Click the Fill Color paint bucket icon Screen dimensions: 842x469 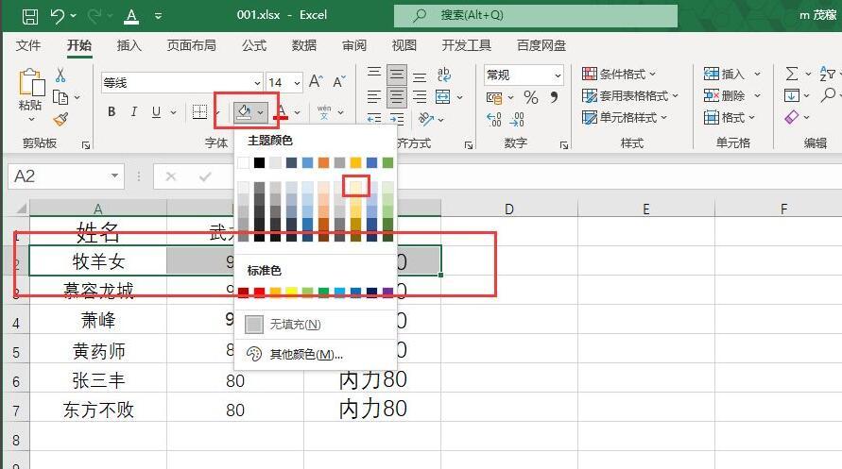[x=245, y=112]
